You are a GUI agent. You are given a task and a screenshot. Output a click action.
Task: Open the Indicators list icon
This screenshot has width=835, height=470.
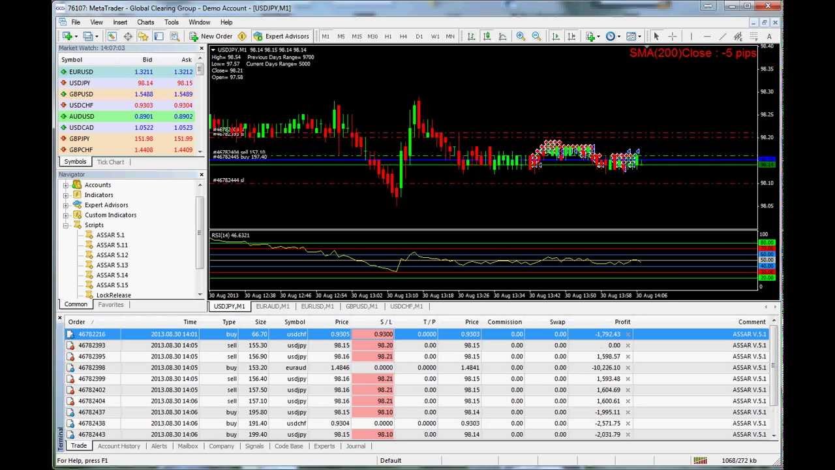pyautogui.click(x=590, y=37)
